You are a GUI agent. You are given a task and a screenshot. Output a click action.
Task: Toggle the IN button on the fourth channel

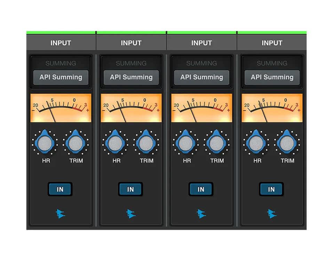(x=271, y=189)
